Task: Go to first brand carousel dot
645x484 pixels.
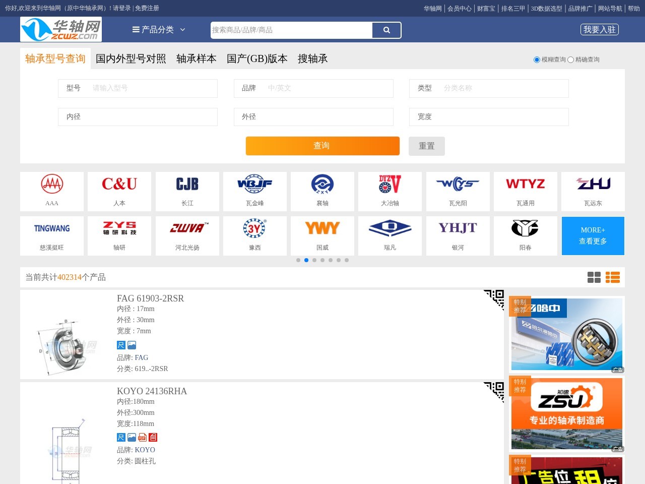Action: pos(298,260)
